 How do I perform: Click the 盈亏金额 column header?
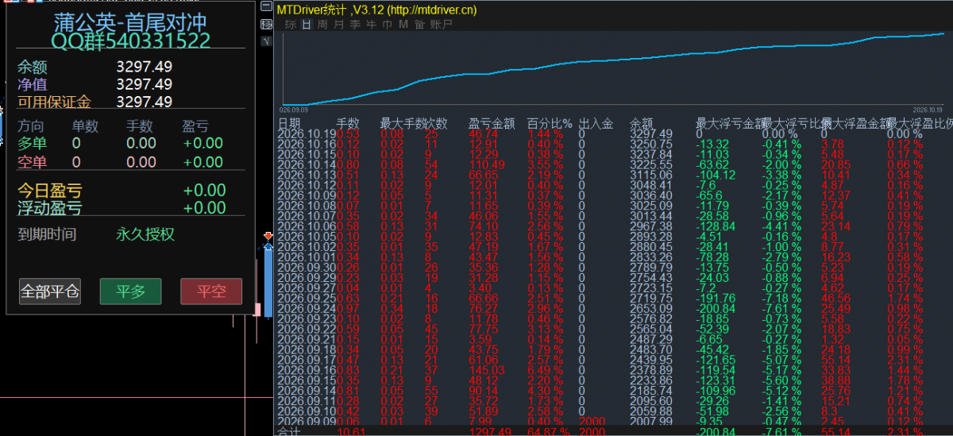tap(492, 124)
